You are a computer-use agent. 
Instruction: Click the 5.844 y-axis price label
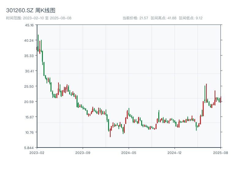29,148
